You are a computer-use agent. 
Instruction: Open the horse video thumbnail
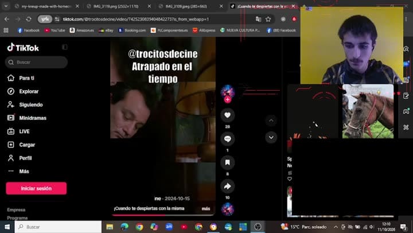pos(368,111)
